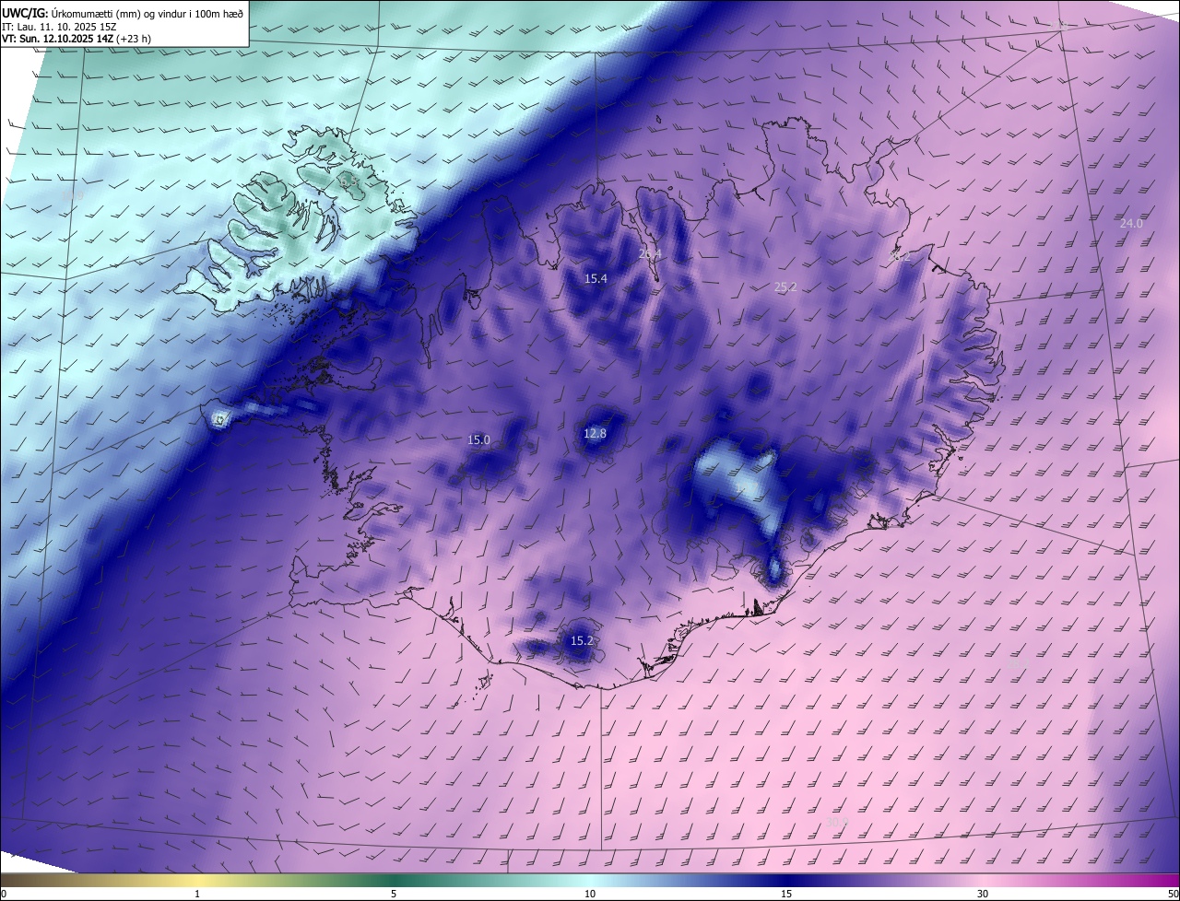The image size is (1180, 901).
Task: Click the 15.4 value label on the map
Action: [x=596, y=278]
